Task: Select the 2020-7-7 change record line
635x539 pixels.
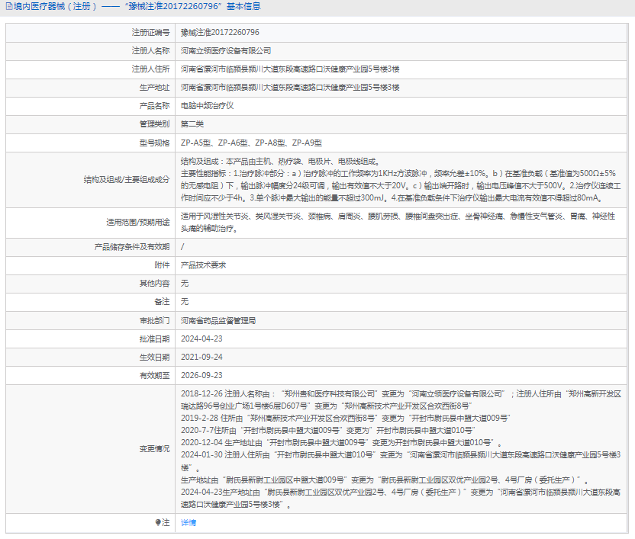Action: coord(328,430)
